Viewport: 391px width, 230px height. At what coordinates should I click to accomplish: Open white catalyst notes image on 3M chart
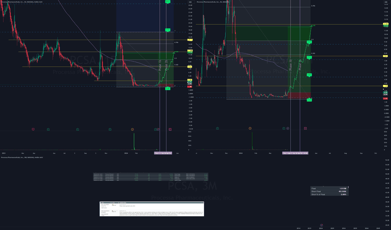[x=151, y=209]
